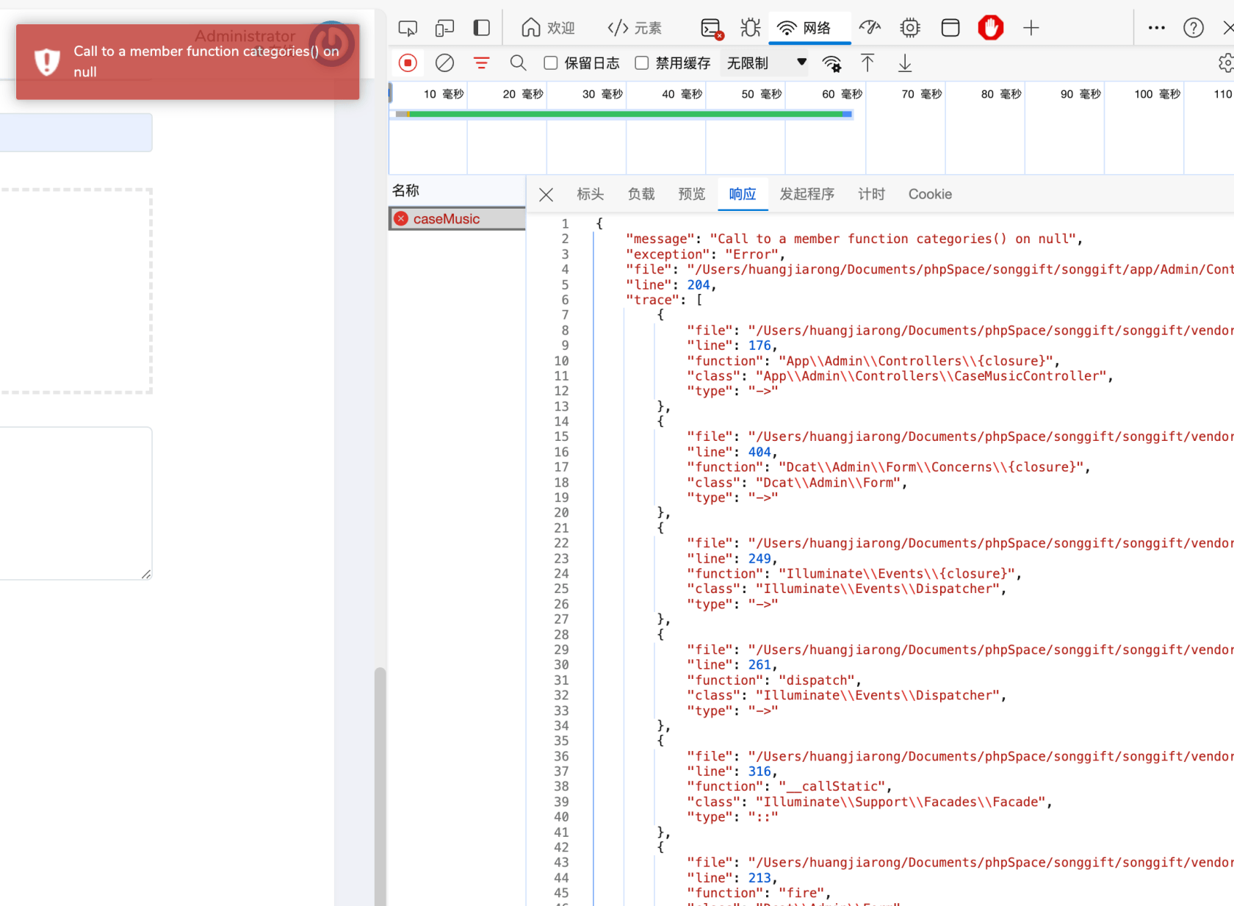
Task: Open the Cookie tab
Action: tap(930, 194)
